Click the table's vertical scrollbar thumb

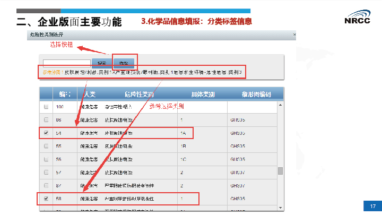click(281, 171)
